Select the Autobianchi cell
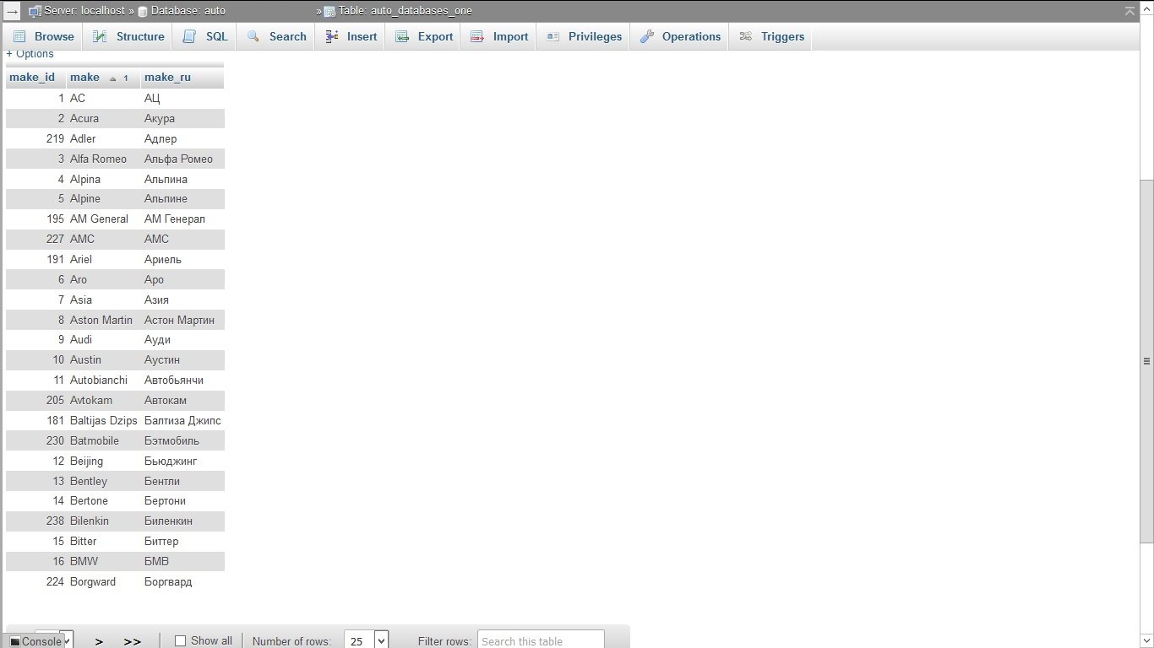The image size is (1154, 648). [103, 381]
